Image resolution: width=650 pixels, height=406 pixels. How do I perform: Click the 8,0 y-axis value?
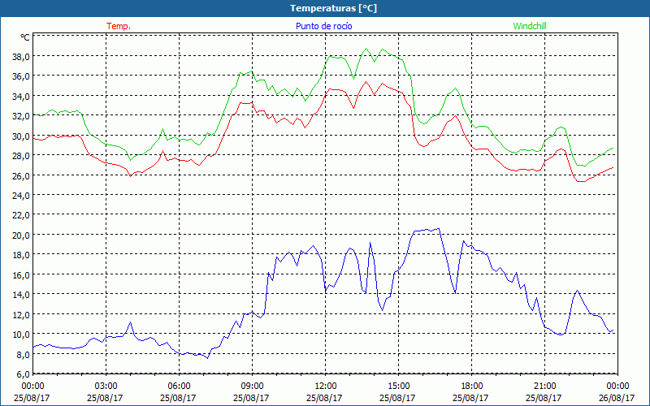[x=23, y=354]
